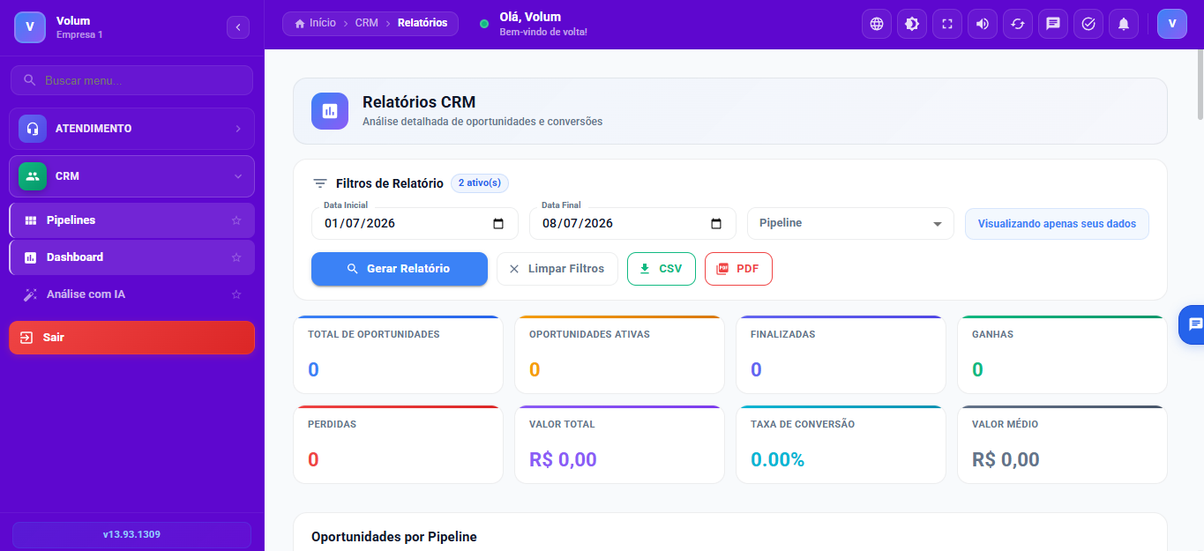Image resolution: width=1204 pixels, height=551 pixels.
Task: Click the Buscar menu search field
Action: click(x=131, y=80)
